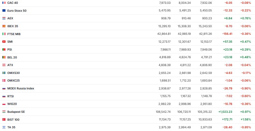Click the Israel flag icon beside TA 35
This screenshot has width=255, height=131.
click(4, 127)
